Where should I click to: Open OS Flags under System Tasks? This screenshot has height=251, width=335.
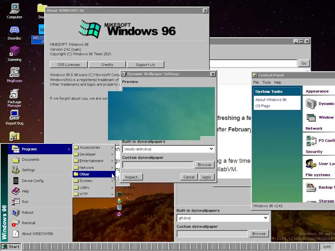(263, 106)
